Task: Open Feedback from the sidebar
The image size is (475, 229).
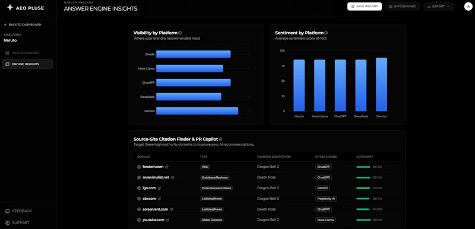Action: point(19,211)
